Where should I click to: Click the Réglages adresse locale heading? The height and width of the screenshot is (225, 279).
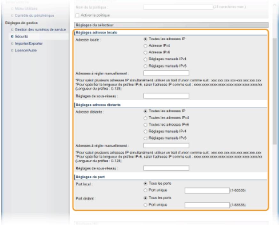tap(96, 33)
